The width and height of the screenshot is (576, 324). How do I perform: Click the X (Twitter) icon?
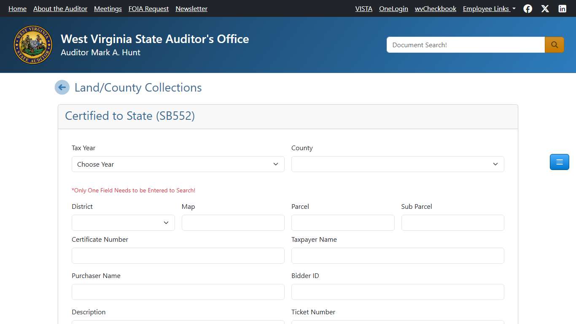(x=545, y=8)
